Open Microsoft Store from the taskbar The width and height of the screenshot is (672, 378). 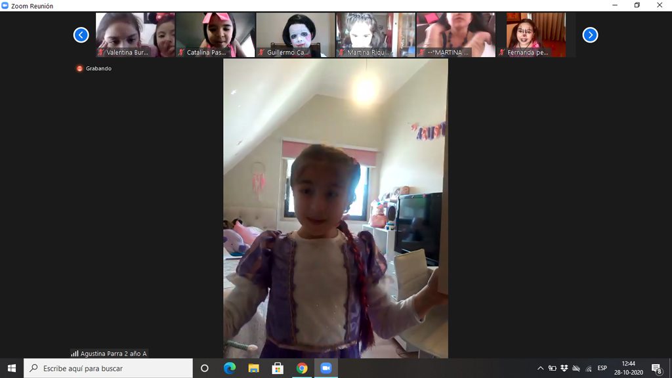pyautogui.click(x=278, y=368)
